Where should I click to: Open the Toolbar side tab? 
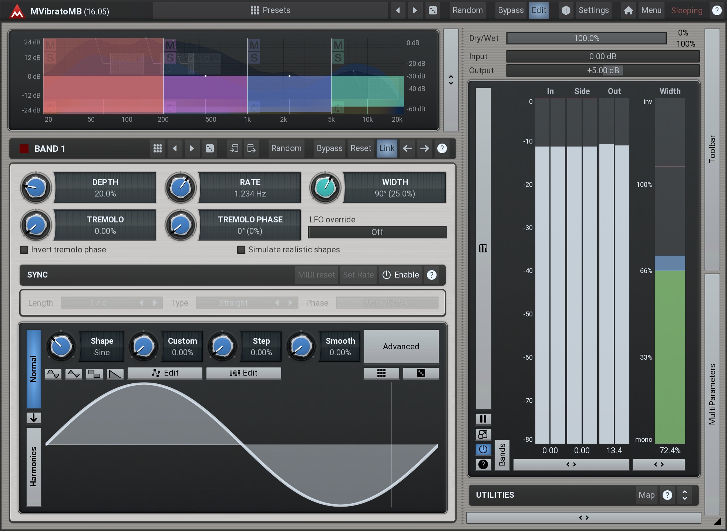pos(712,149)
